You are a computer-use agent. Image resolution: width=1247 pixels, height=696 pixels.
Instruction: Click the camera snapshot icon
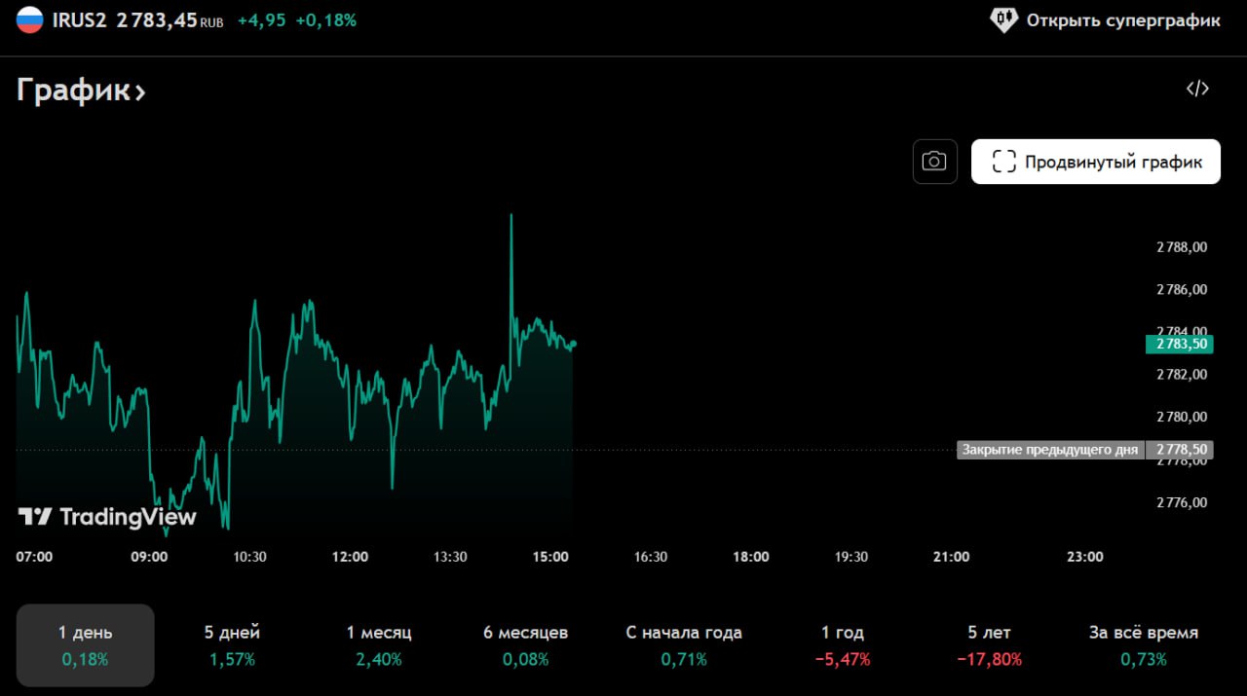click(x=934, y=162)
